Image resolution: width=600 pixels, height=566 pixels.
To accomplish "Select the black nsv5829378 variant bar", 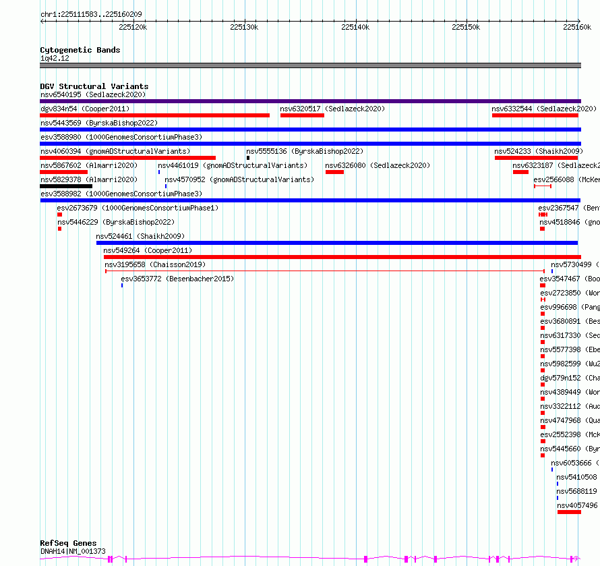I will click(x=66, y=186).
